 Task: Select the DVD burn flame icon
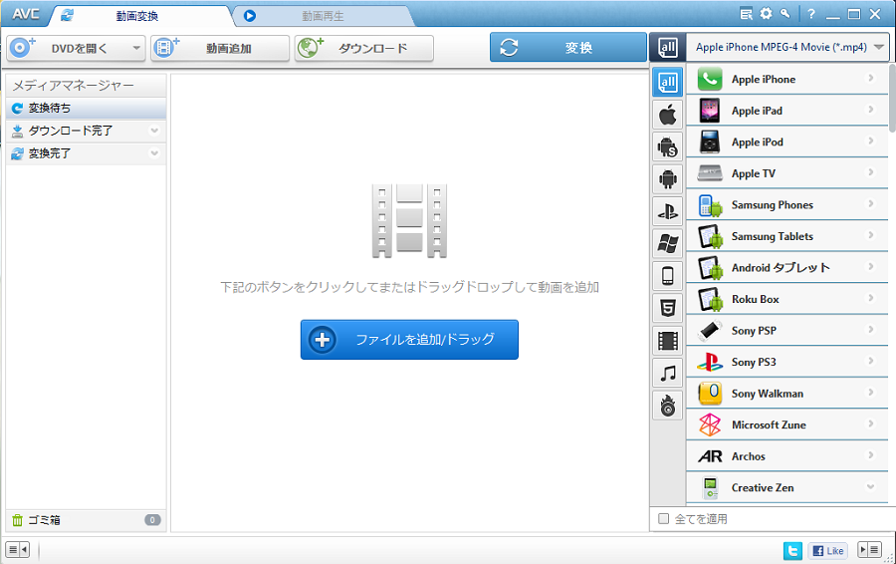667,407
